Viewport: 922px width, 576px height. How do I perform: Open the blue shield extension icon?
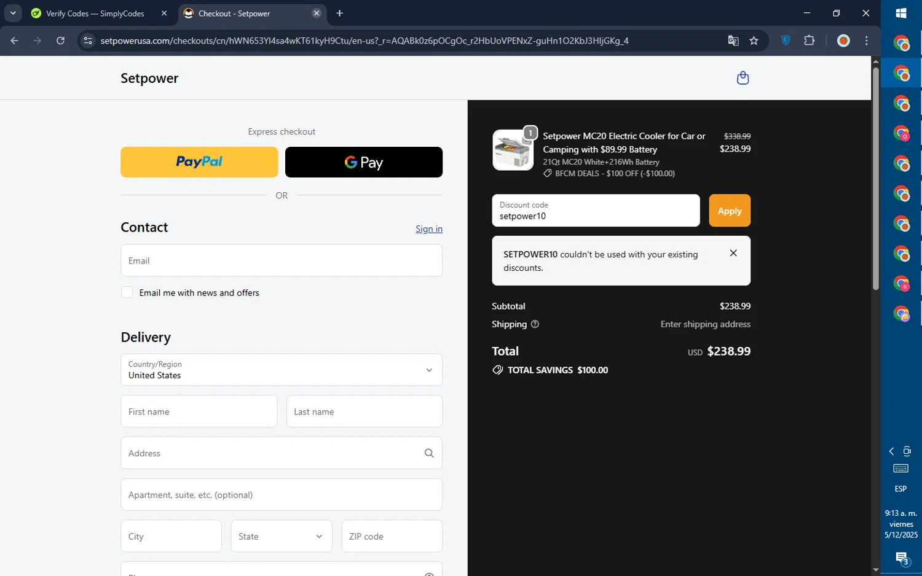(786, 41)
